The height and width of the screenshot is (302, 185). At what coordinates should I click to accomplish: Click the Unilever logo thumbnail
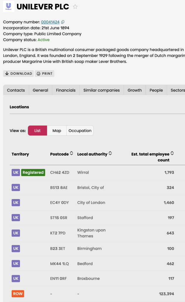[9, 6]
